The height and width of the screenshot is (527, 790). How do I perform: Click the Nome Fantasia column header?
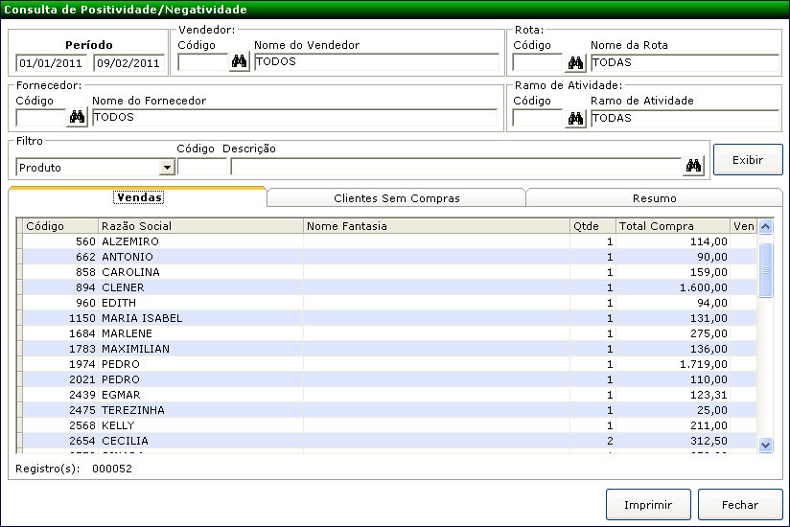[436, 226]
